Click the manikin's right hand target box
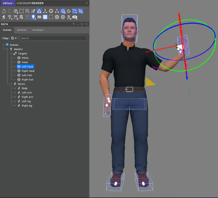This screenshot has width=218, height=198. click(107, 105)
